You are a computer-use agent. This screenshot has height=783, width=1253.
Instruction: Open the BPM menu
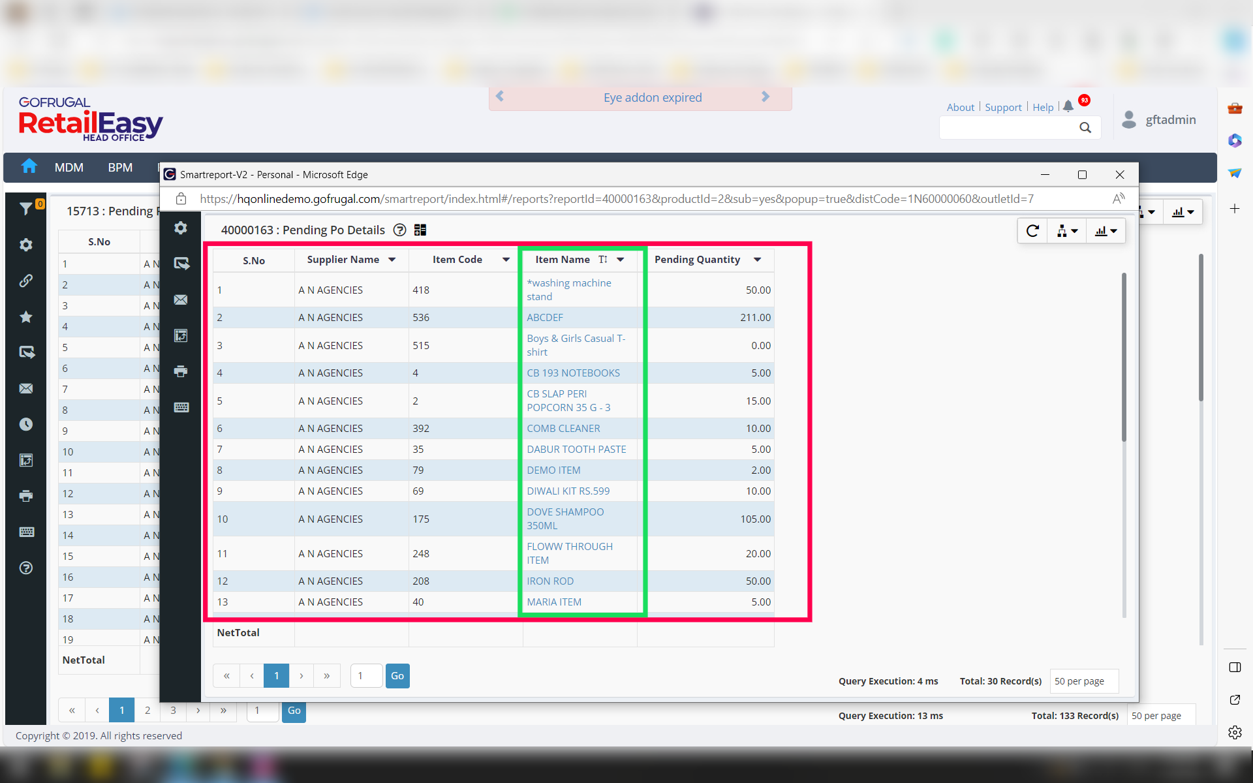(120, 168)
